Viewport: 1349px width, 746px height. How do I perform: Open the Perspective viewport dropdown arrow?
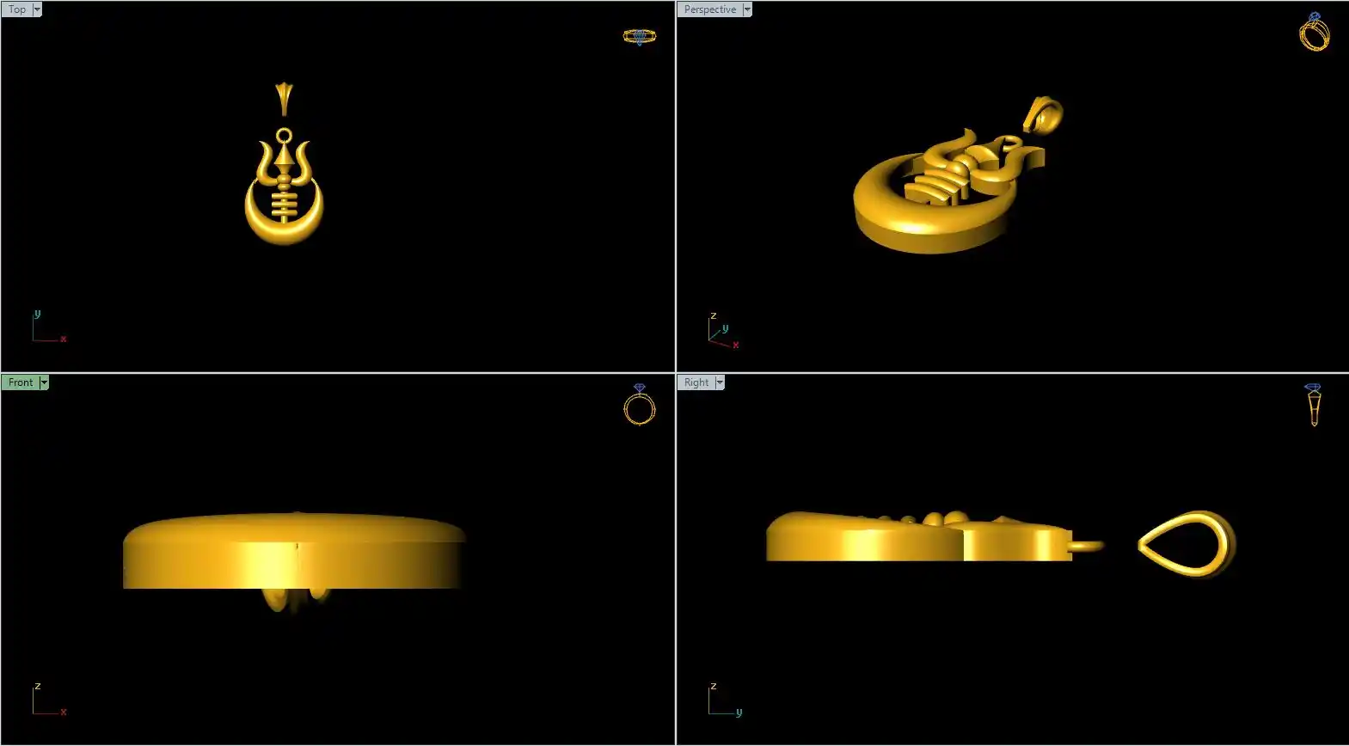[x=747, y=9]
